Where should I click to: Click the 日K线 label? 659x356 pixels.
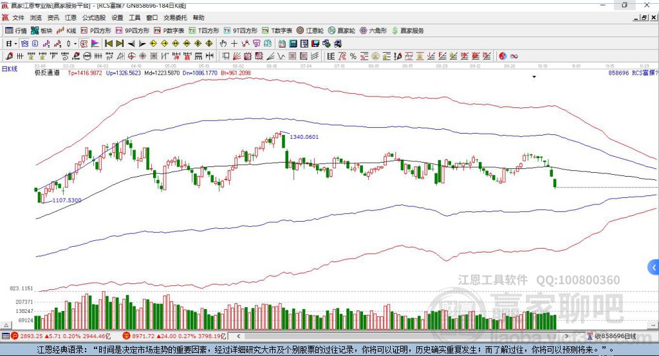pyautogui.click(x=10, y=69)
